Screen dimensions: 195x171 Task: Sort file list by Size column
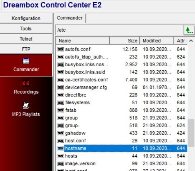click(x=125, y=41)
